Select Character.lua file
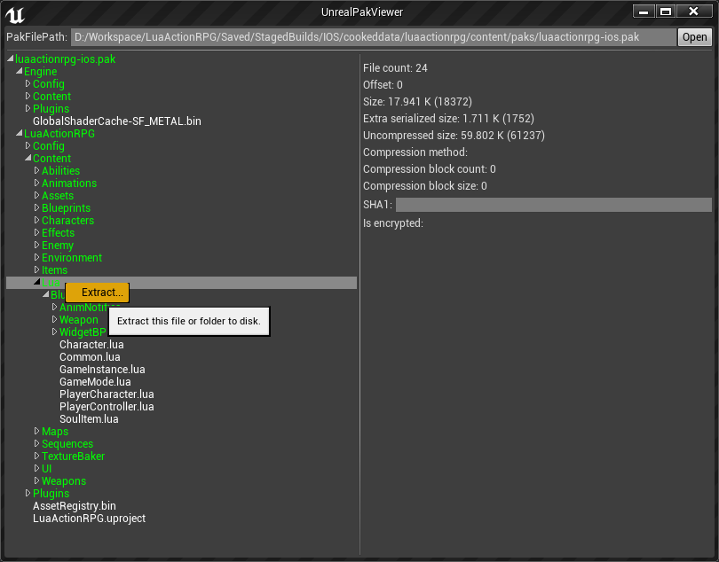Viewport: 719px width, 562px height. pos(91,345)
